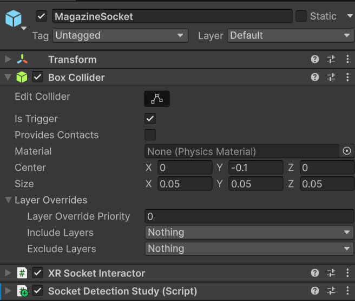Disable the Box Collider component checkbox
The image size is (355, 301).
click(x=37, y=78)
